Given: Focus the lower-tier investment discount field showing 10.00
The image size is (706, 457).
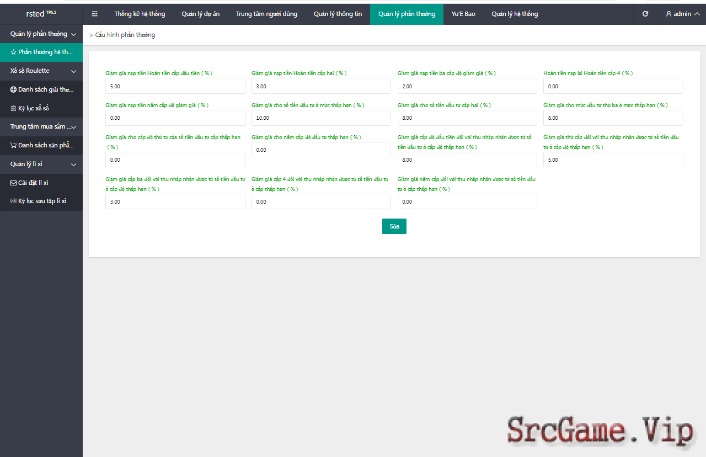Looking at the screenshot, I should [x=321, y=118].
